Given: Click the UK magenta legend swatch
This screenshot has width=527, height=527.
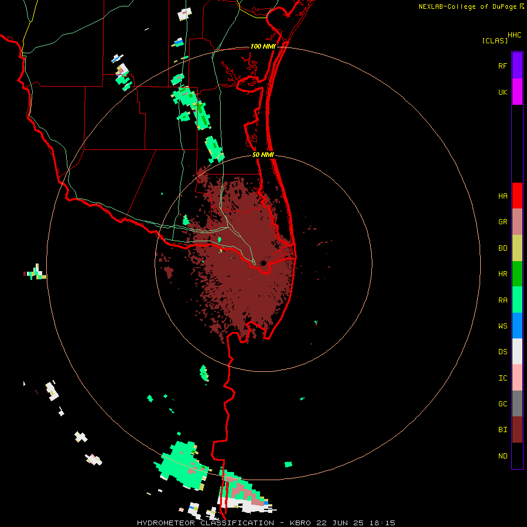Looking at the screenshot, I should tap(517, 92).
